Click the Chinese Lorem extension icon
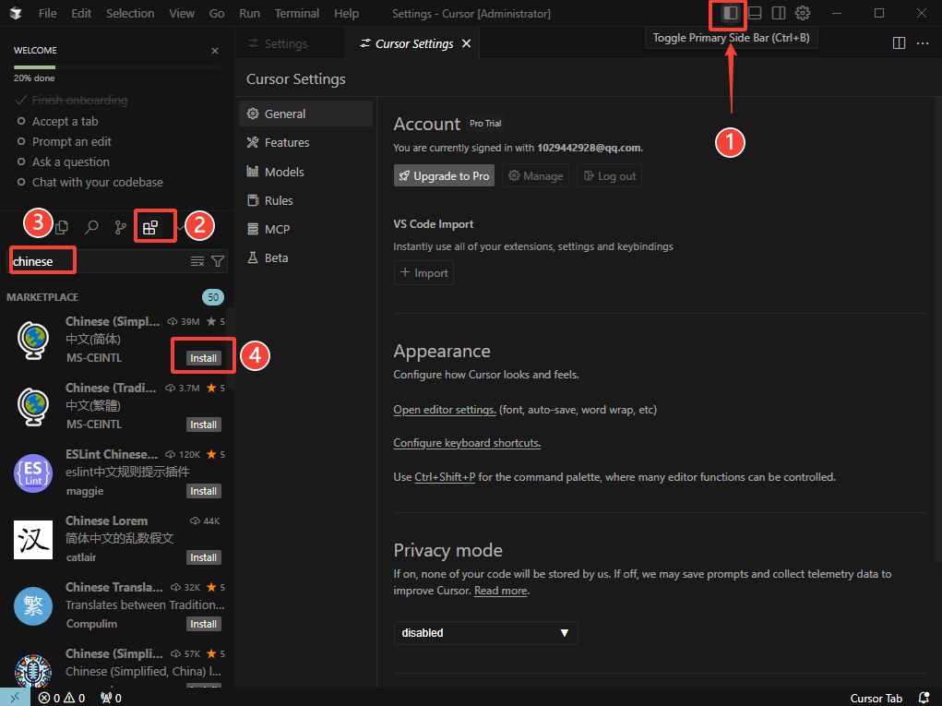The image size is (942, 706). click(33, 540)
